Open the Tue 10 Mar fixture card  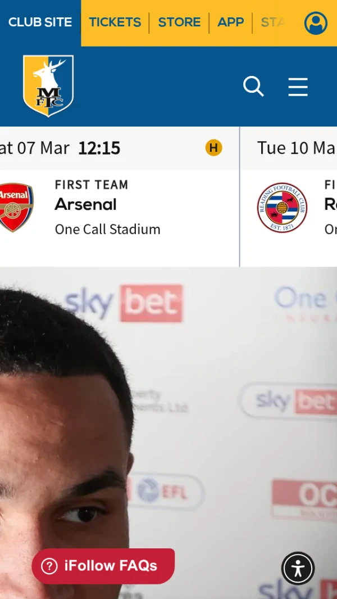(289, 197)
